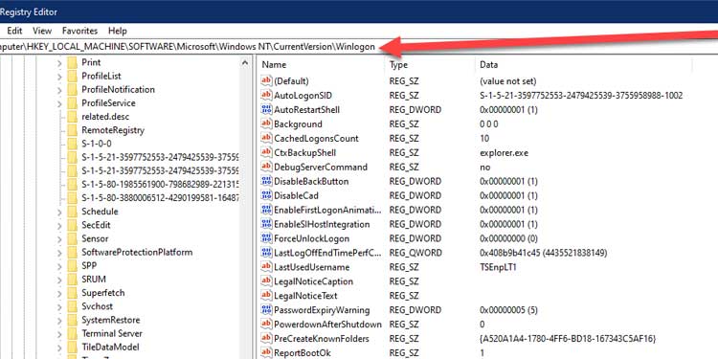Click the DebugServerCommand value icon
The width and height of the screenshot is (718, 359).
pyautogui.click(x=266, y=167)
